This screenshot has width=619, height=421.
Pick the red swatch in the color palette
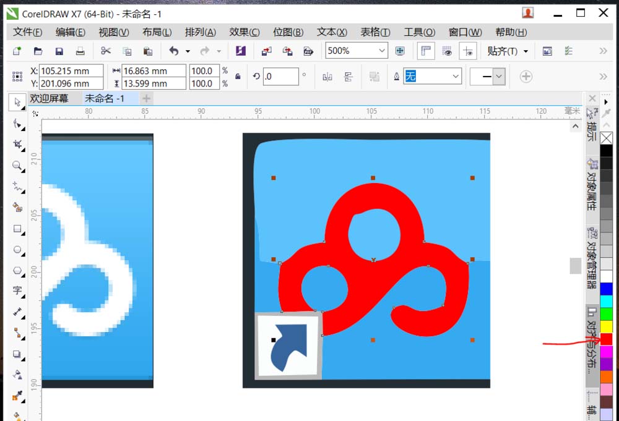coord(607,339)
